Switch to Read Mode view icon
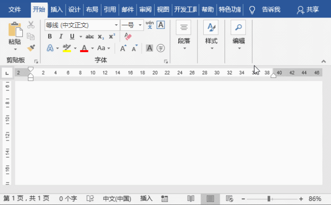Image resolution: width=331 pixels, height=205 pixels. click(191, 198)
